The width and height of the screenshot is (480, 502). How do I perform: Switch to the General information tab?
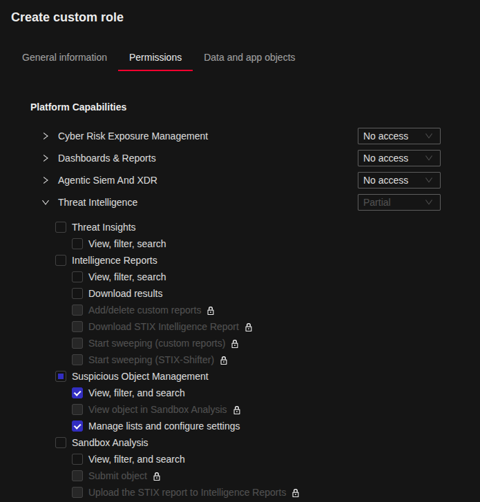point(64,57)
